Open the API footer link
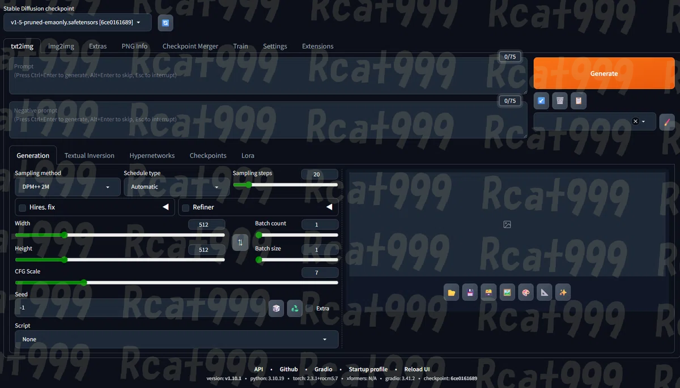Image resolution: width=680 pixels, height=388 pixels. tap(258, 369)
